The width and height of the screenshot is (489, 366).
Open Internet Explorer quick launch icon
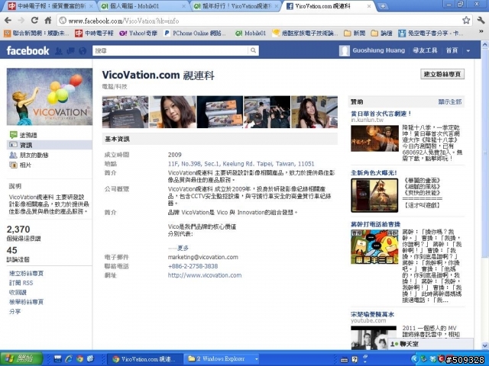pos(69,359)
